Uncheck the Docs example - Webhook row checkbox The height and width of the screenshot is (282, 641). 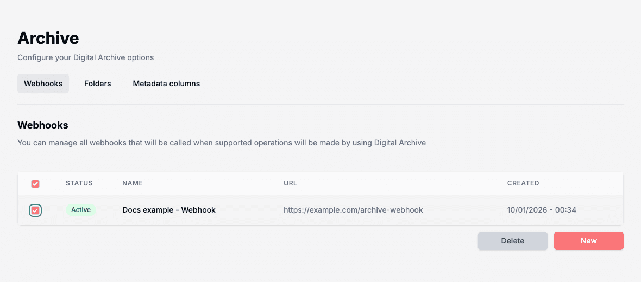35,210
